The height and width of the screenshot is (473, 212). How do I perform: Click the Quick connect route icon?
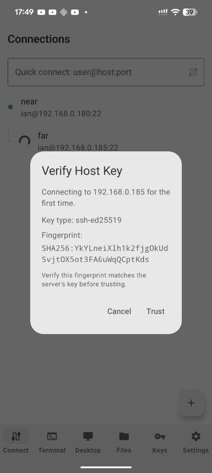click(x=193, y=72)
